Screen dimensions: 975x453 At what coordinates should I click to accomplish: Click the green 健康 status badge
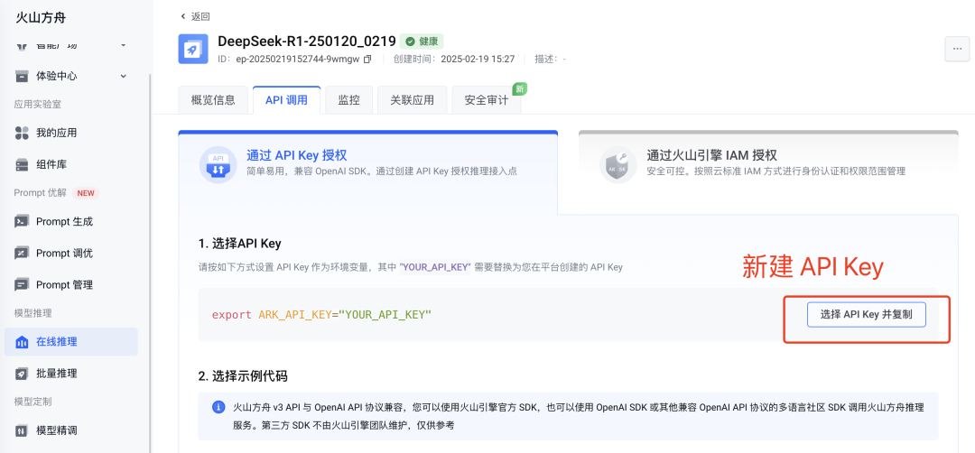[x=421, y=42]
